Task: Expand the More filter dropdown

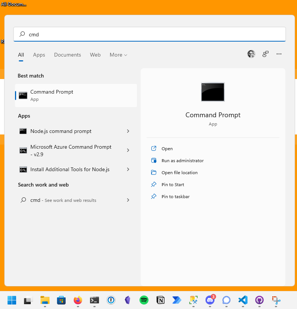Action: 118,55
